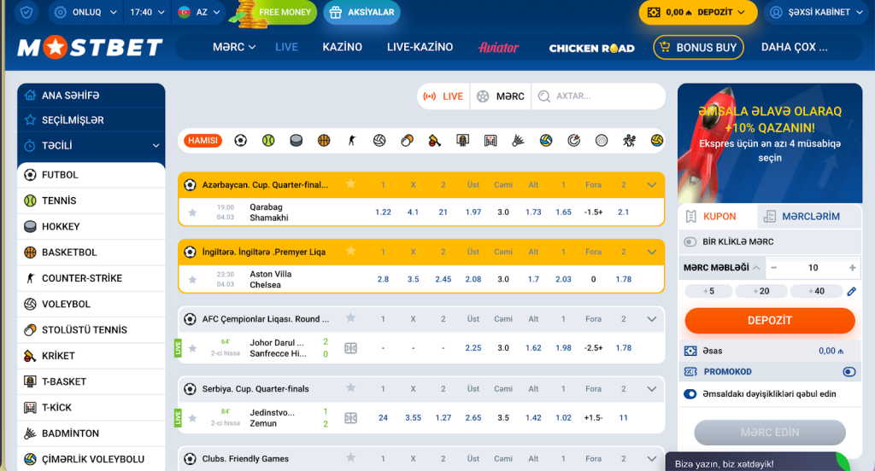Click the Axtar search field

click(607, 96)
